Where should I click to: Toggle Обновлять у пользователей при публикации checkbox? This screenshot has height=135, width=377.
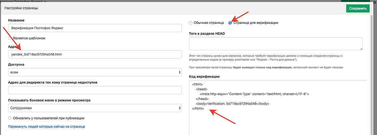point(10,118)
